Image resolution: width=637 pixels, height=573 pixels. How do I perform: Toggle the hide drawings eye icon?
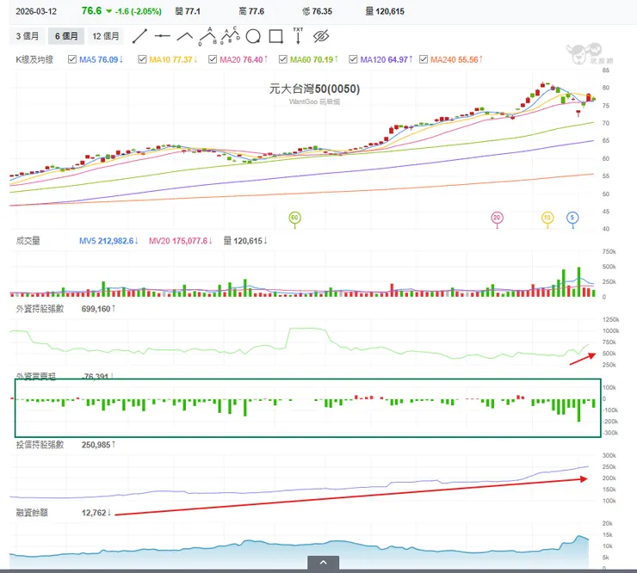[x=321, y=36]
